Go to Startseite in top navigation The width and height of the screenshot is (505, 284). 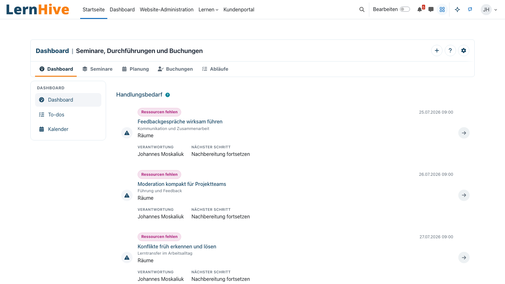click(x=94, y=9)
